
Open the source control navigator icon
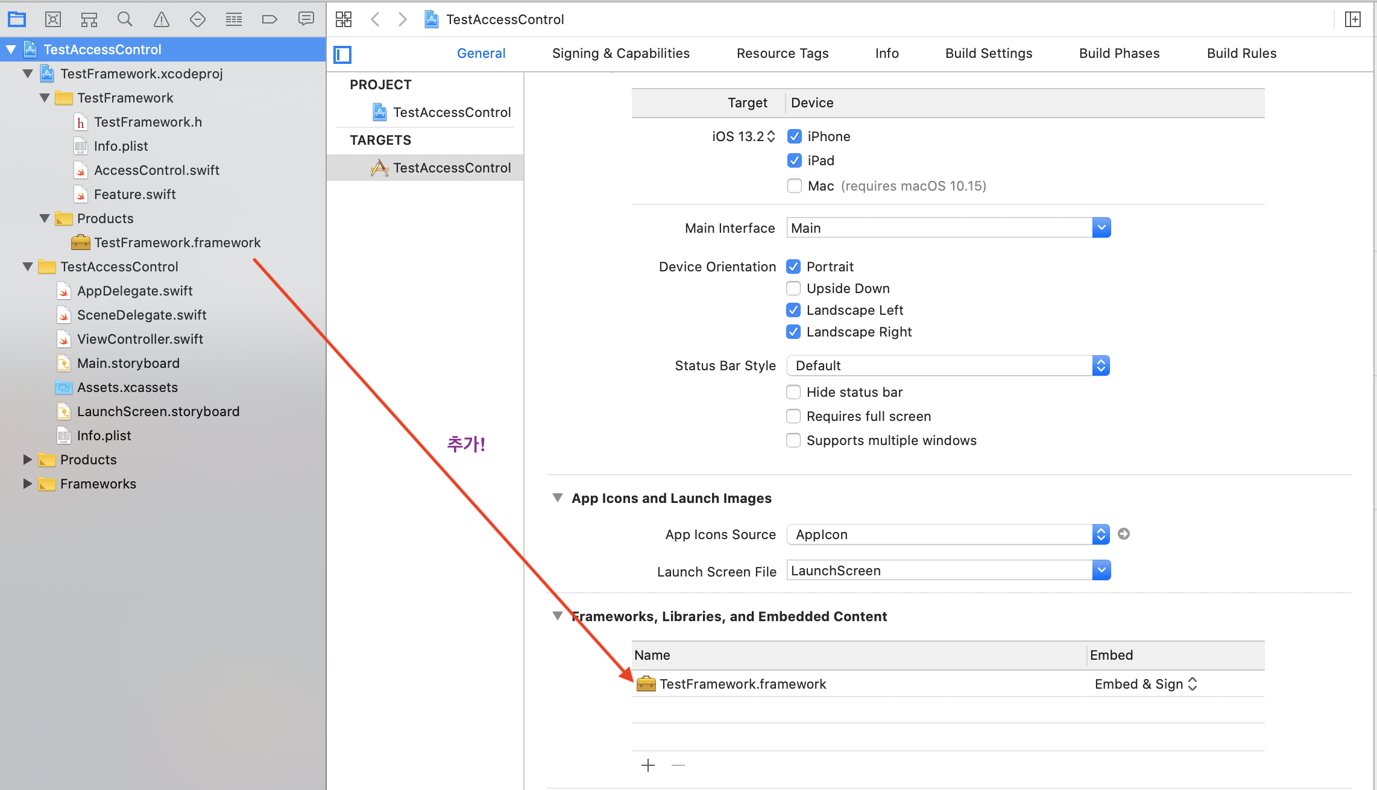click(x=53, y=19)
